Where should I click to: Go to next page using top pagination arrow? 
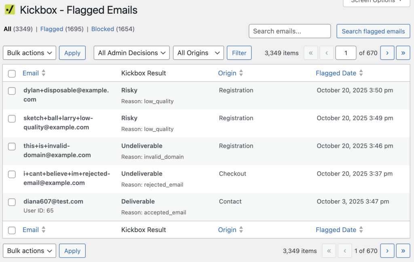point(387,53)
